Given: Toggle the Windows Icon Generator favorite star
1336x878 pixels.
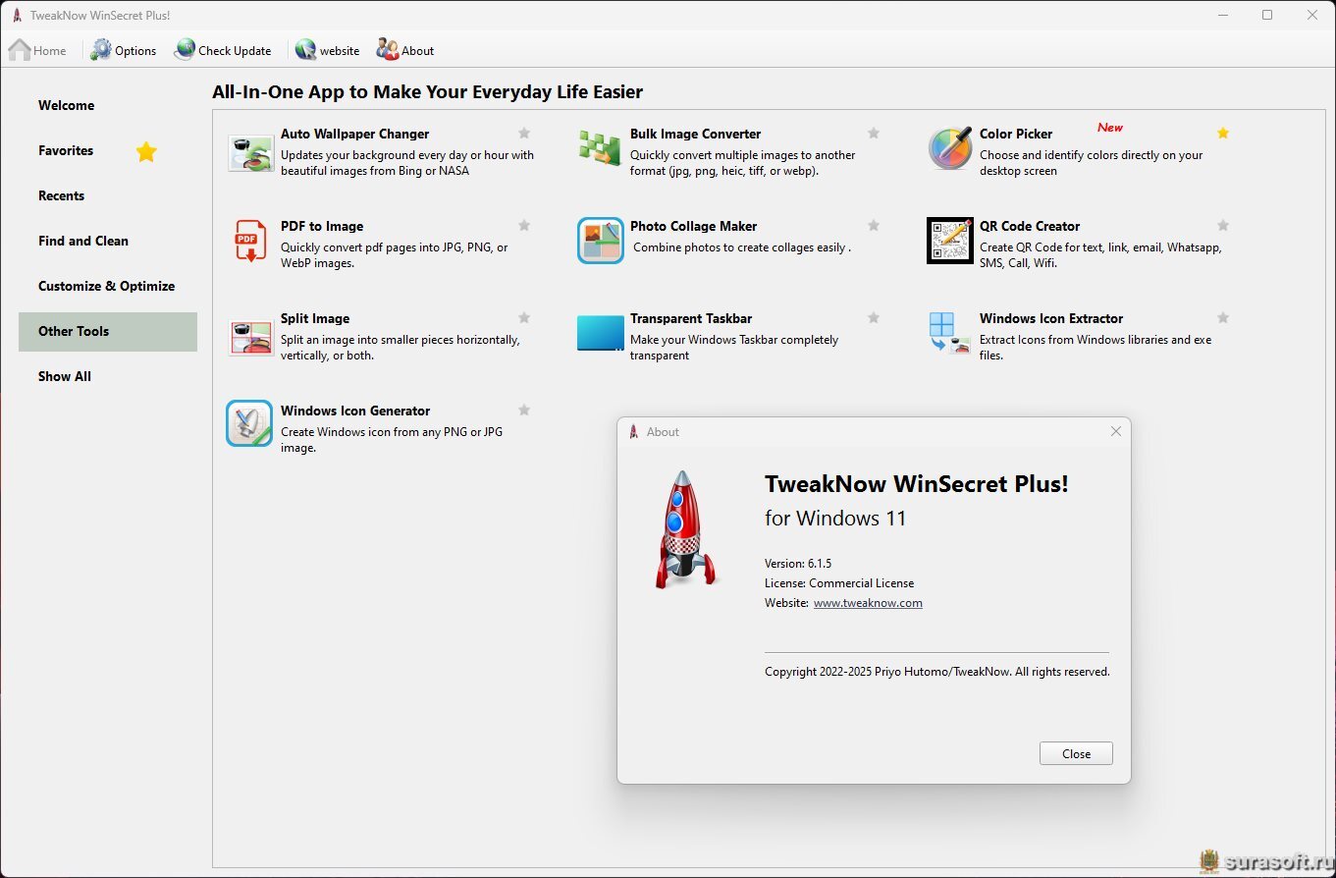Looking at the screenshot, I should [x=524, y=411].
